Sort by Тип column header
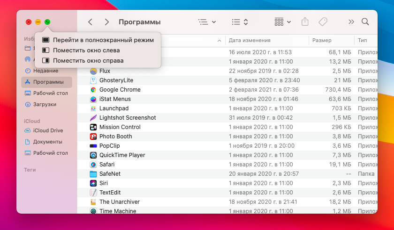The height and width of the screenshot is (230, 394). (366, 40)
